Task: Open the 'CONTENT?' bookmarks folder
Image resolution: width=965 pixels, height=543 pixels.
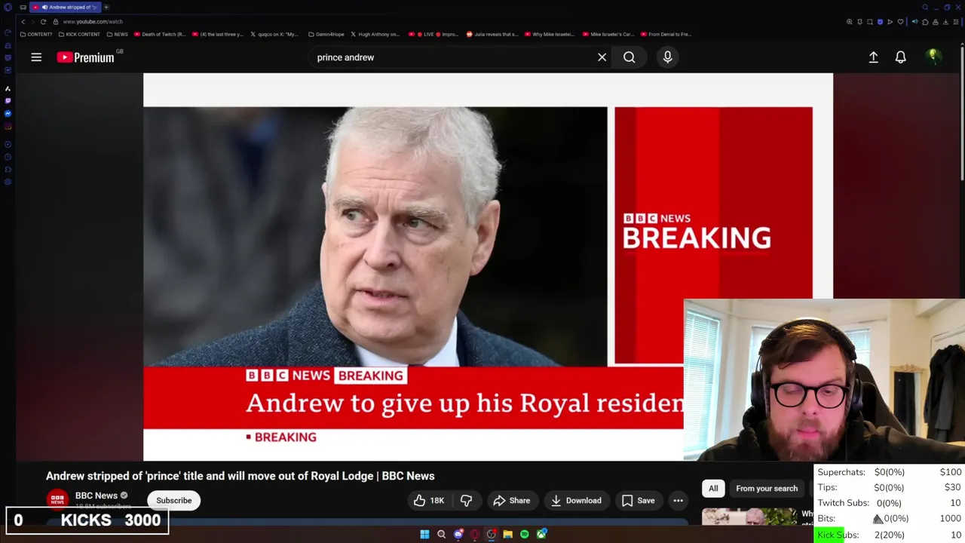Action: 36,34
